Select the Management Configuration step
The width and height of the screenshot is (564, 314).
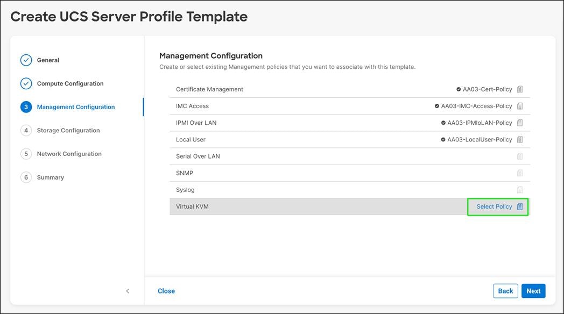coord(75,107)
